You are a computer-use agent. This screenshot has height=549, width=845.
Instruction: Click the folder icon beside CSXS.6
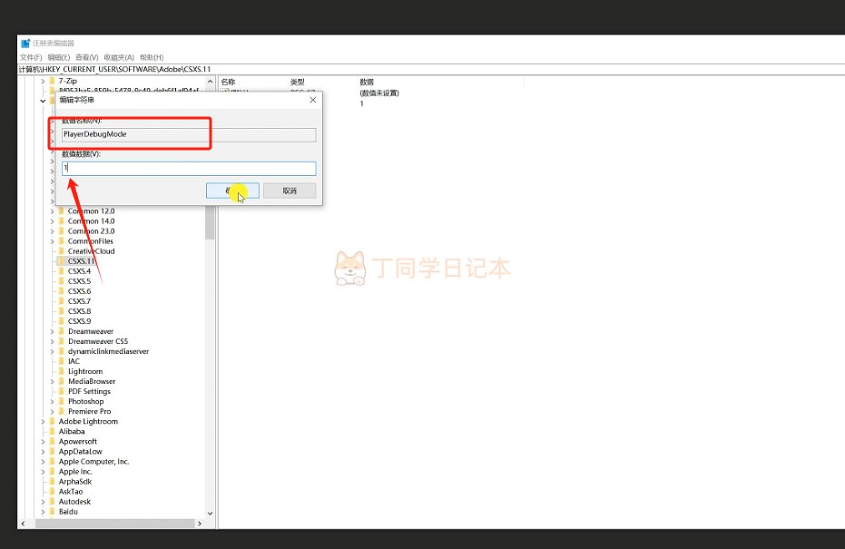[x=62, y=291]
